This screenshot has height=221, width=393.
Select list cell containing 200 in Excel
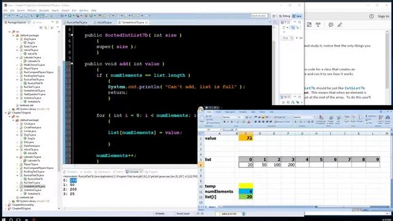[x=288, y=165]
